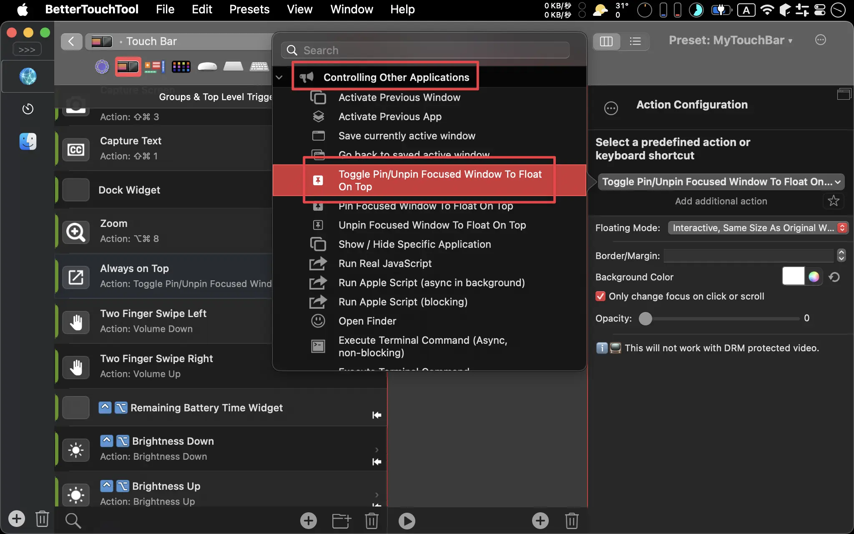The height and width of the screenshot is (534, 854).
Task: Toggle Only change focus on click checkbox
Action: (x=600, y=296)
